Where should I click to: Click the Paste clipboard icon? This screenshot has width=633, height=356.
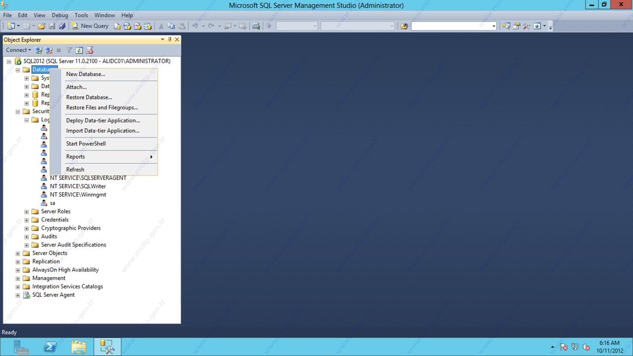click(x=182, y=26)
